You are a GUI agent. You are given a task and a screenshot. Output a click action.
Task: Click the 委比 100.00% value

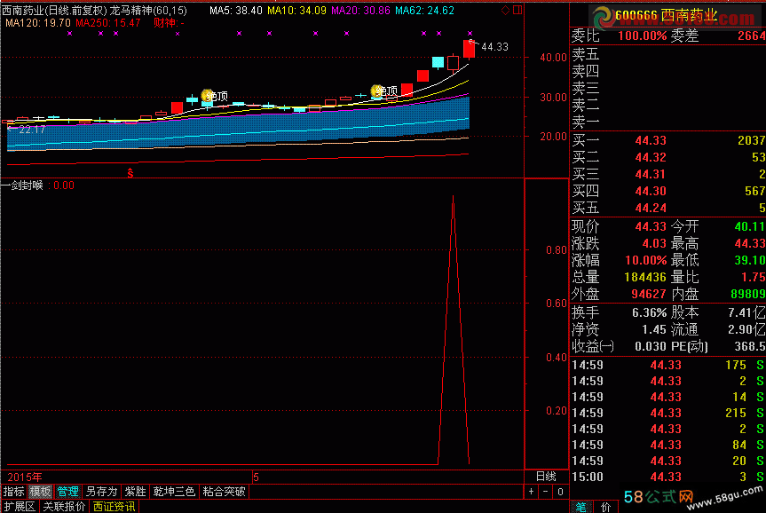642,36
